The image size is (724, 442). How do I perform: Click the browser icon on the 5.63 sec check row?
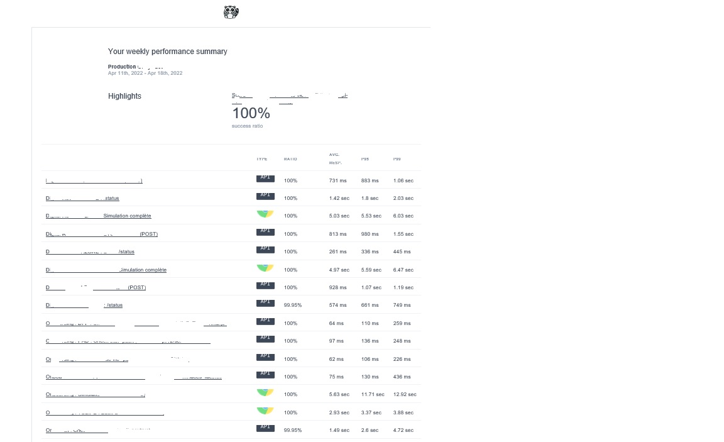click(x=265, y=392)
